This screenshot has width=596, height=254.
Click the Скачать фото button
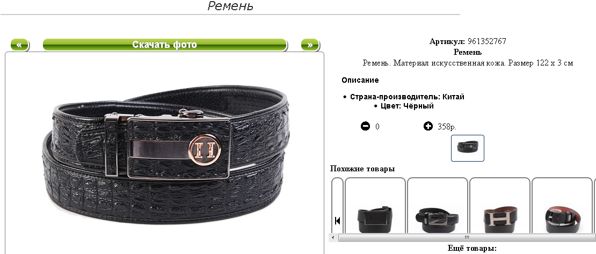point(165,45)
